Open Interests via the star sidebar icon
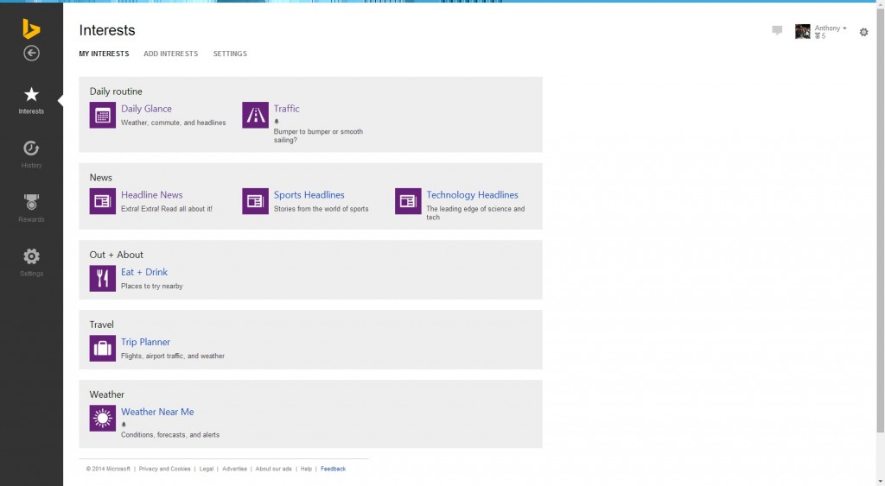The image size is (885, 486). 32,94
